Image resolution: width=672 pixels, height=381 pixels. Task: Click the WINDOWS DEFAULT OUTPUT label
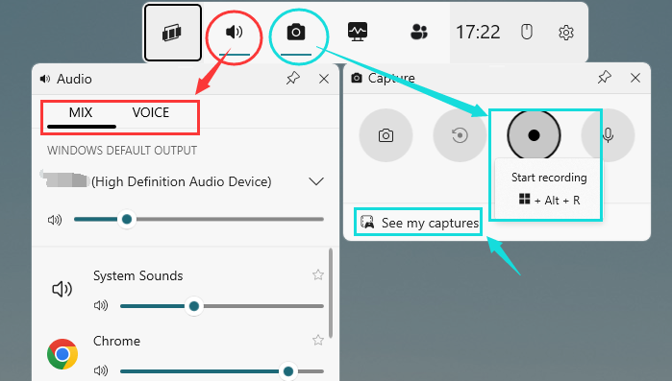[122, 151]
